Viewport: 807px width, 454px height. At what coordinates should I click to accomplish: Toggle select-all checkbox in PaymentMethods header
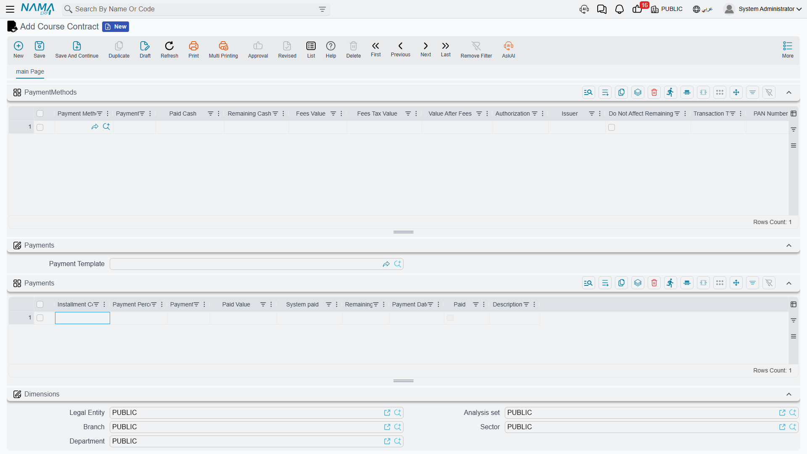(40, 113)
